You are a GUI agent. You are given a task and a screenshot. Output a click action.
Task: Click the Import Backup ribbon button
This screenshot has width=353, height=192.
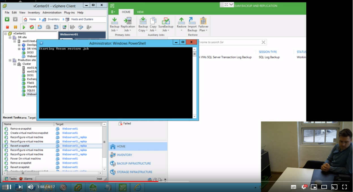pos(192,25)
